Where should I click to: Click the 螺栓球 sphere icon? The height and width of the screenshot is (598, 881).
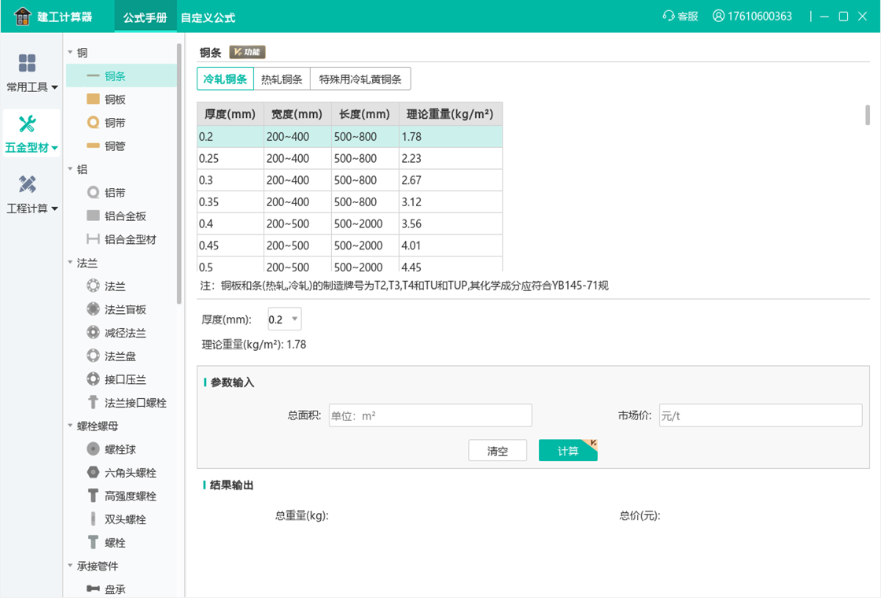pyautogui.click(x=94, y=449)
